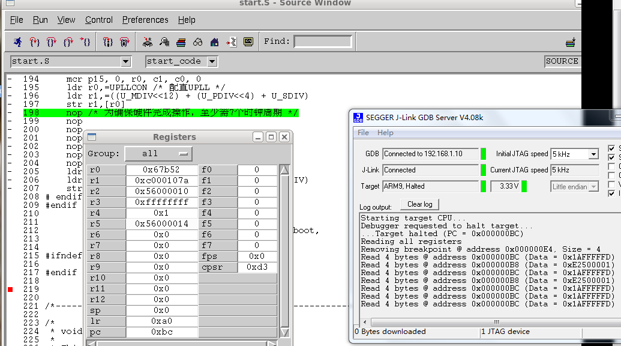Select the pc value 0xbc
This screenshot has height=346, width=621.
[x=161, y=332]
